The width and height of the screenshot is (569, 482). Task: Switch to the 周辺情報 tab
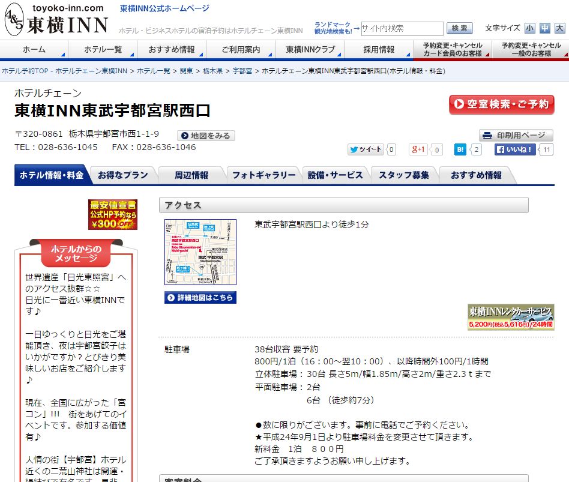pyautogui.click(x=191, y=175)
